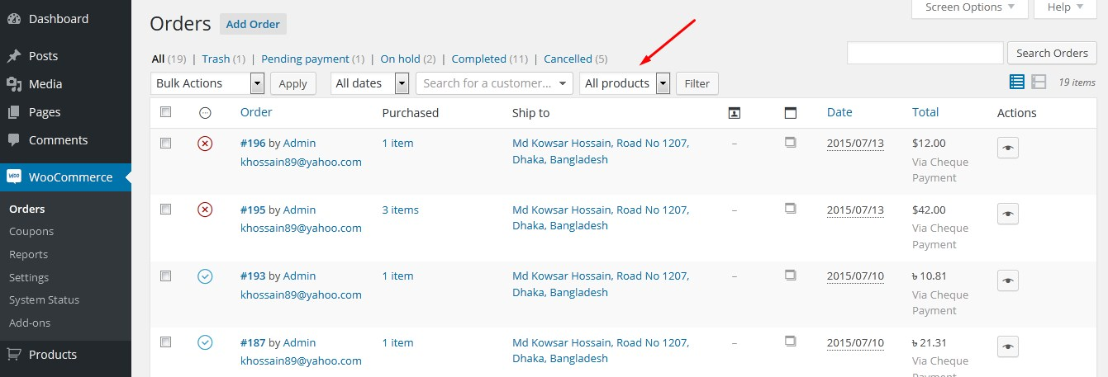Image resolution: width=1108 pixels, height=377 pixels.
Task: Click the status column header icon
Action: click(x=205, y=113)
